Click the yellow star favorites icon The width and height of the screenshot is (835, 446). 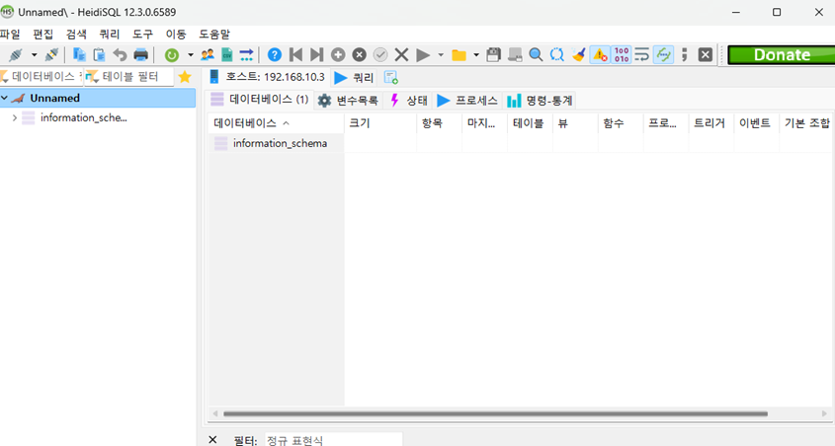(185, 77)
